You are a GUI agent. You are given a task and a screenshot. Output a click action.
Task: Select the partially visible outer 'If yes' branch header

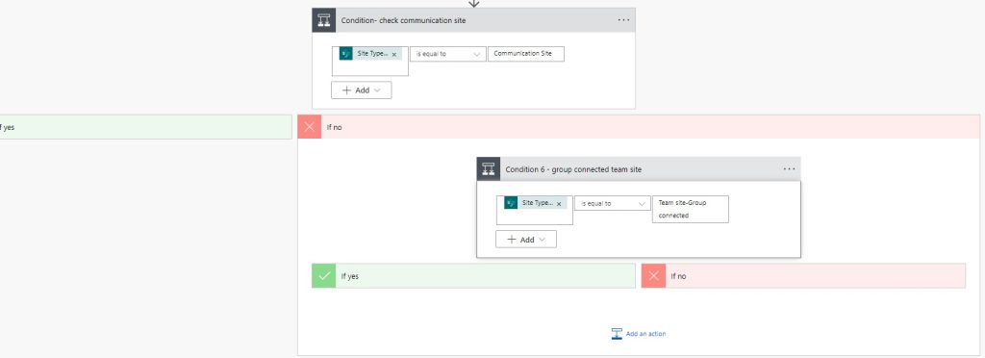tap(146, 127)
